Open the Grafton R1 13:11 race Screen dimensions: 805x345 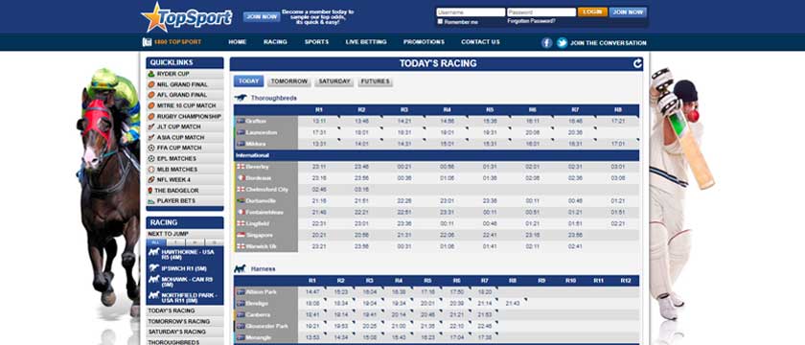(x=319, y=121)
